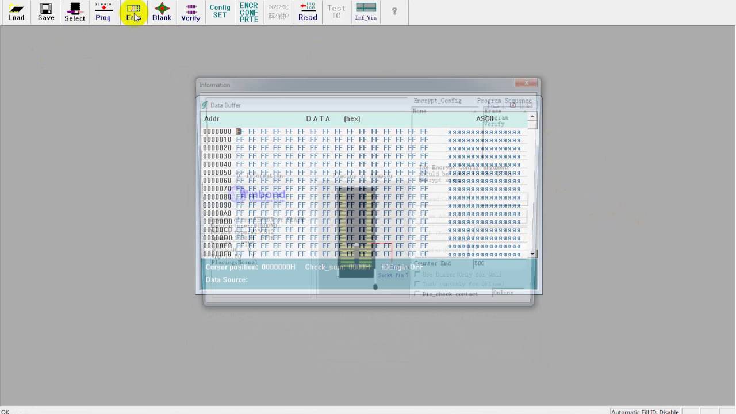Screen dimensions: 736x414
Task: Click the D A T A column header
Action: [x=318, y=119]
